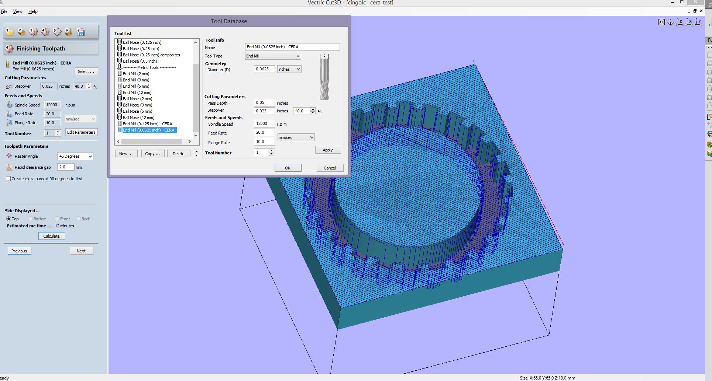The image size is (712, 381).
Task: Click the tool list vertical scrollbar
Action: (x=196, y=89)
